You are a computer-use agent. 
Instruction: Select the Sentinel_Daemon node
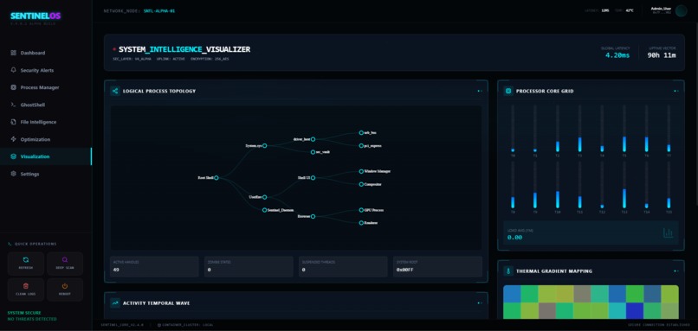click(x=264, y=210)
